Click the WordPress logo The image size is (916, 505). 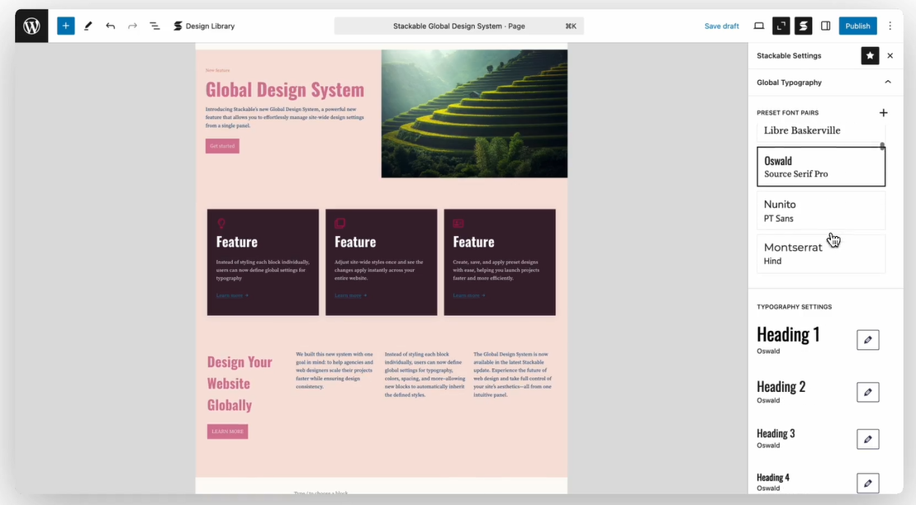31,26
